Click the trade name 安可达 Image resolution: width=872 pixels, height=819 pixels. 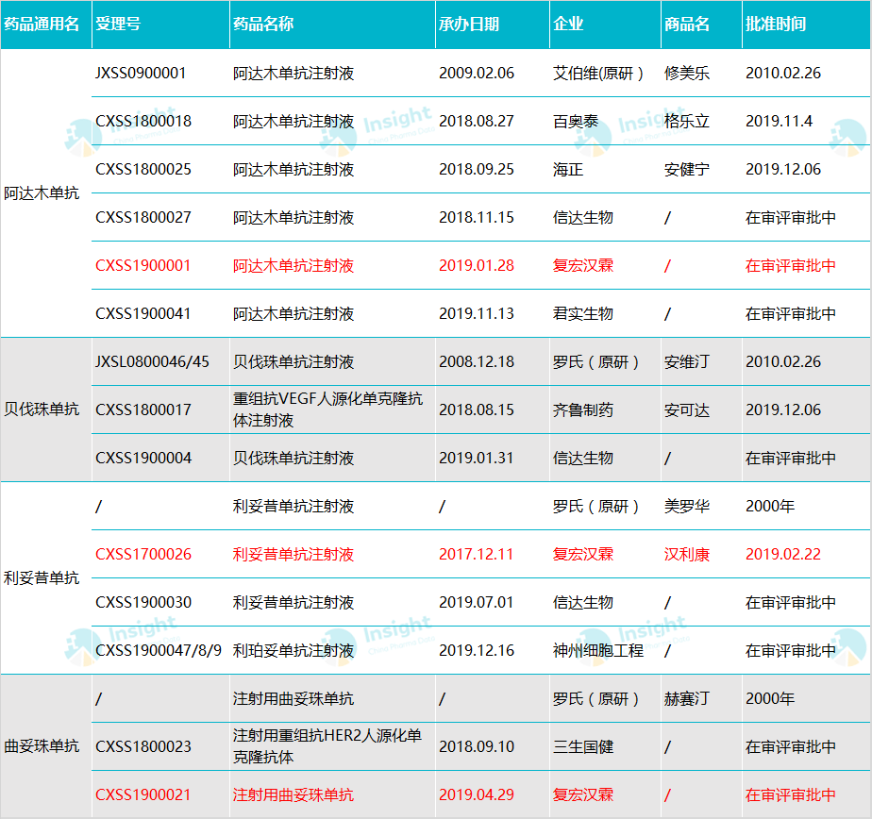[x=687, y=409]
